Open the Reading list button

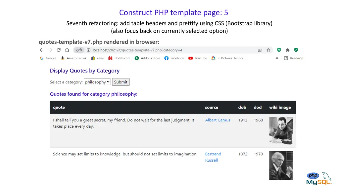click(x=293, y=58)
